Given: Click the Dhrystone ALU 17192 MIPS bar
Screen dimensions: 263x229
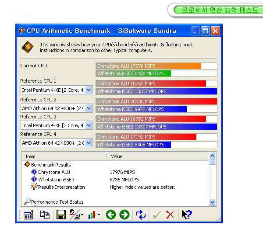Looking at the screenshot, I should click(x=156, y=137).
